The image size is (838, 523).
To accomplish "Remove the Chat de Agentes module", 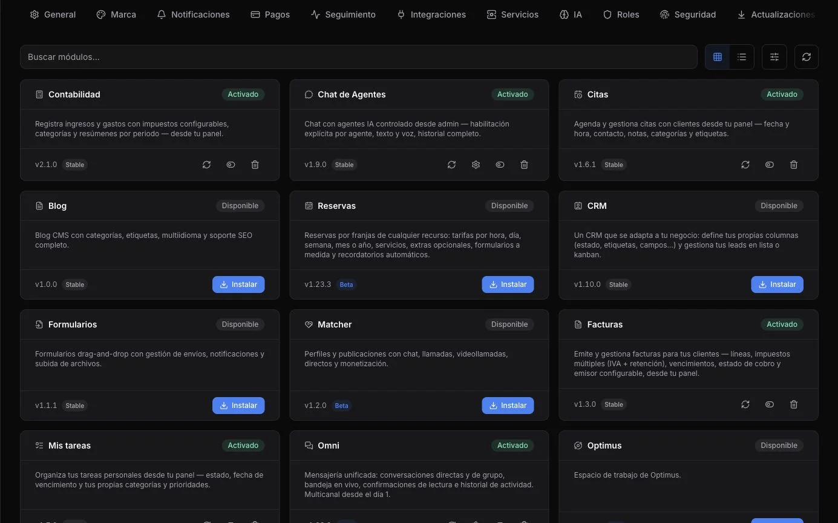I will [x=524, y=165].
